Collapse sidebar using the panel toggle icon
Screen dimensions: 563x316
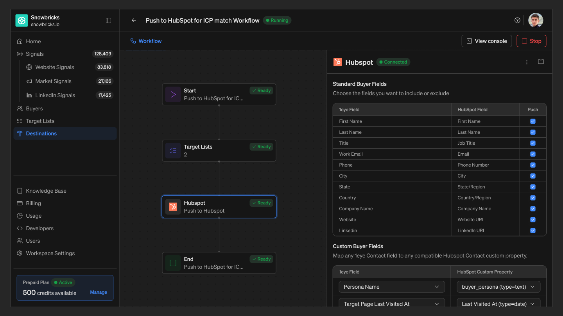[109, 20]
